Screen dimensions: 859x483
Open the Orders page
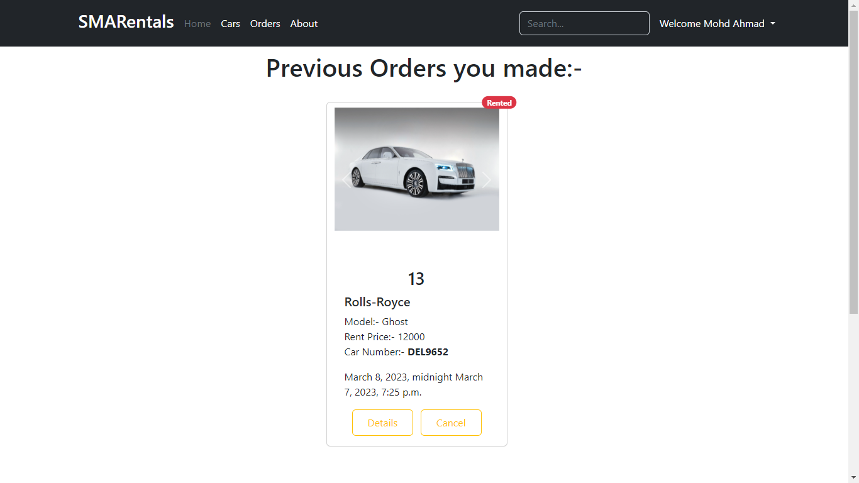(265, 23)
